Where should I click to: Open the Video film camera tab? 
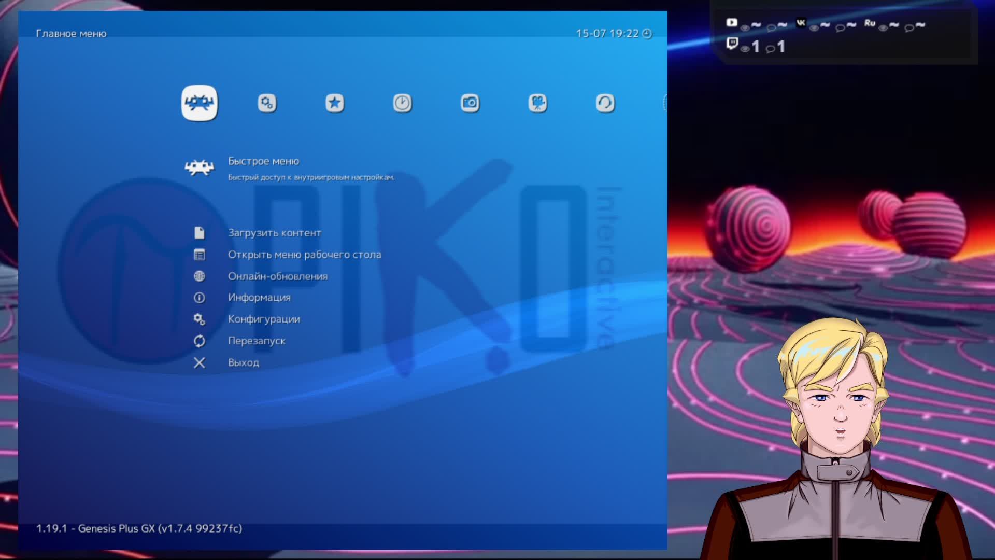(x=537, y=103)
